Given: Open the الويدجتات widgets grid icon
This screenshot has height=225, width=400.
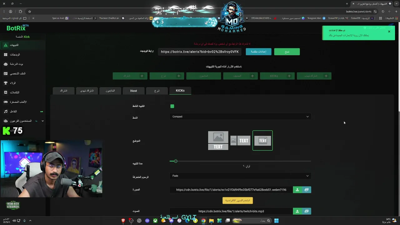Looking at the screenshot, I should tap(6, 54).
